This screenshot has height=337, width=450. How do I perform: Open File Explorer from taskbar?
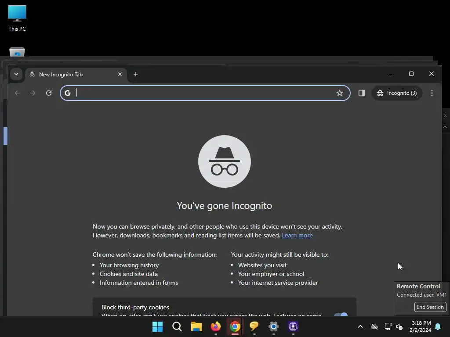point(196,326)
